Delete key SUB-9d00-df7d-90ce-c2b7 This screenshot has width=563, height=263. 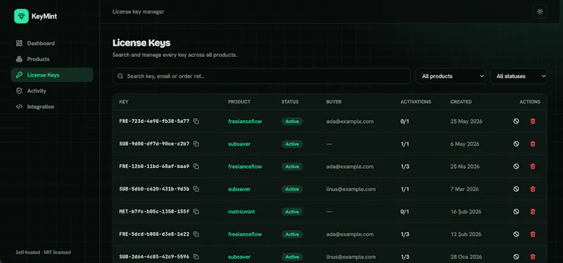pos(533,144)
